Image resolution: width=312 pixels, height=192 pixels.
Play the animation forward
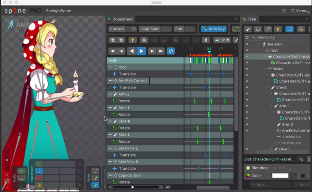pyautogui.click(x=142, y=51)
